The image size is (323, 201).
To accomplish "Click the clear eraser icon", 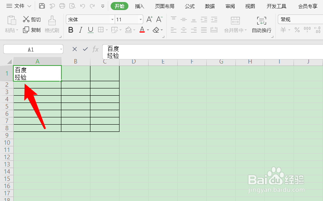I will [156, 30].
